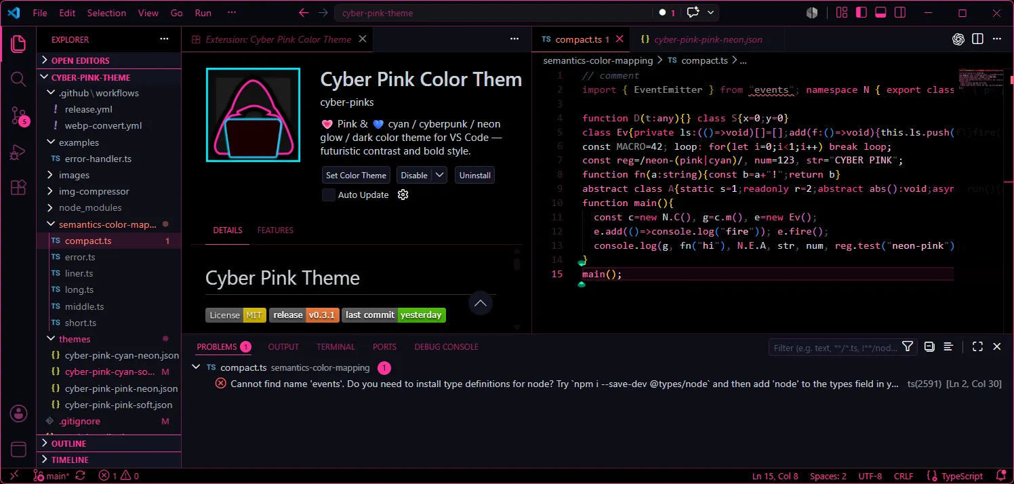This screenshot has width=1014, height=484.
Task: Switch to the OUTPUT panel tab
Action: coord(283,347)
